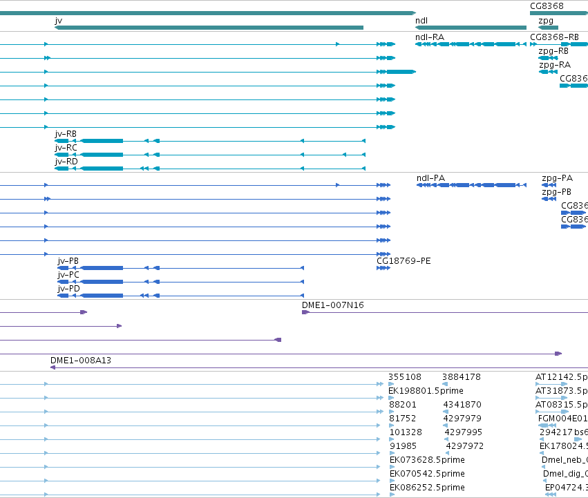Click the EK086252.5prime feature label

(x=427, y=488)
